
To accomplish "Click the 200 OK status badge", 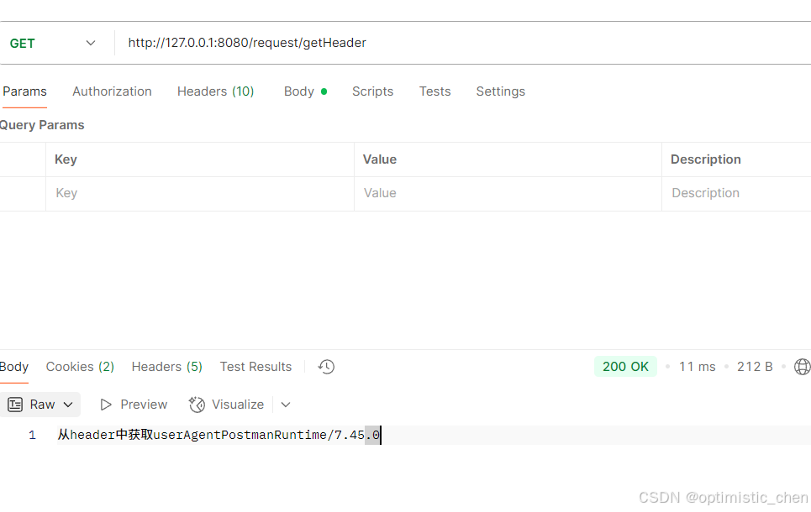I will tap(625, 367).
